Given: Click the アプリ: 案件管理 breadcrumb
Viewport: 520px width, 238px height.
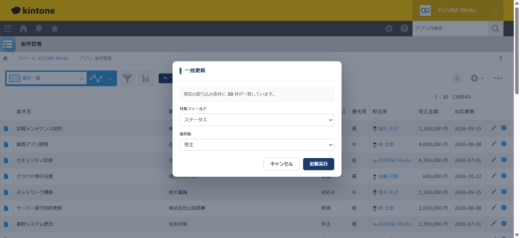Looking at the screenshot, I should (95, 58).
